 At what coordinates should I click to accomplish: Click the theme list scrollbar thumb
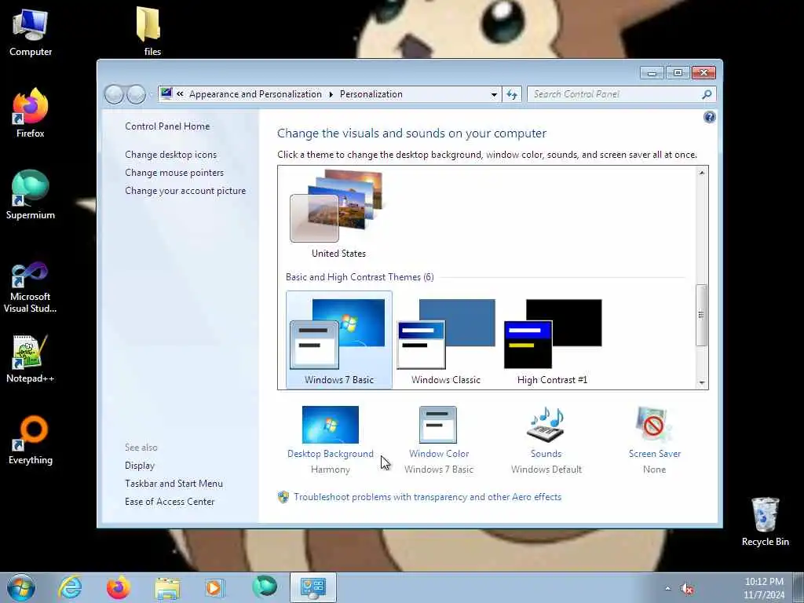click(x=701, y=315)
